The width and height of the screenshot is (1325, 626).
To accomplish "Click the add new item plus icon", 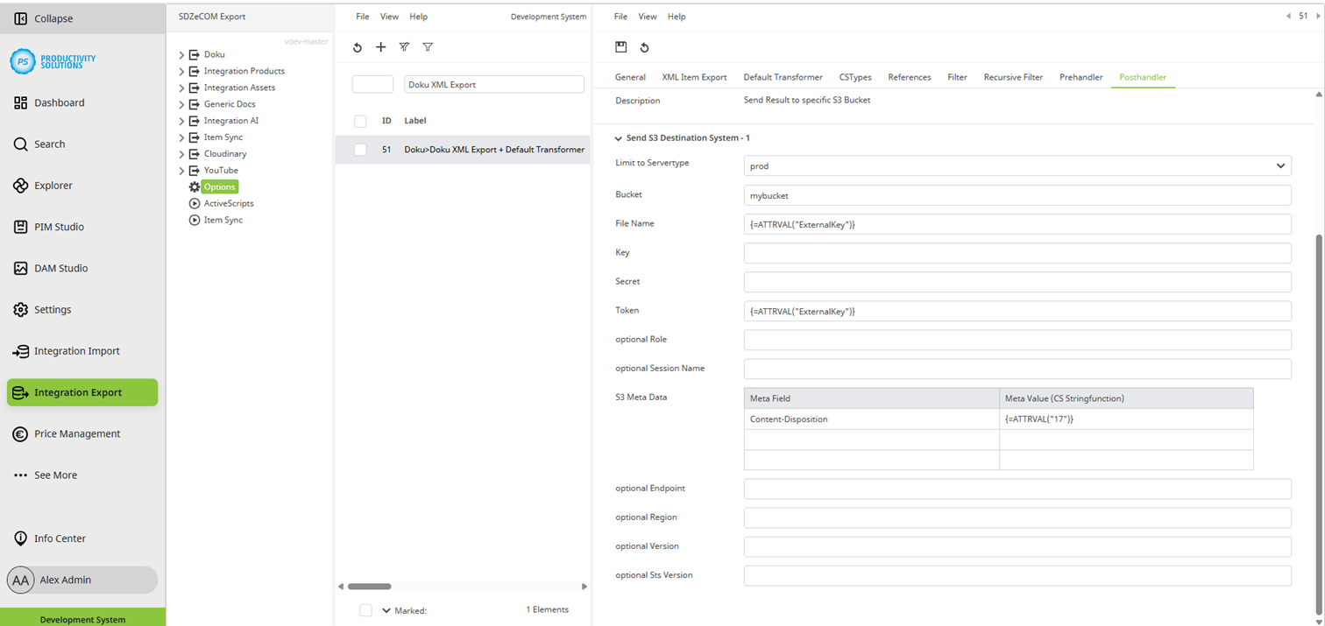I will [x=380, y=47].
